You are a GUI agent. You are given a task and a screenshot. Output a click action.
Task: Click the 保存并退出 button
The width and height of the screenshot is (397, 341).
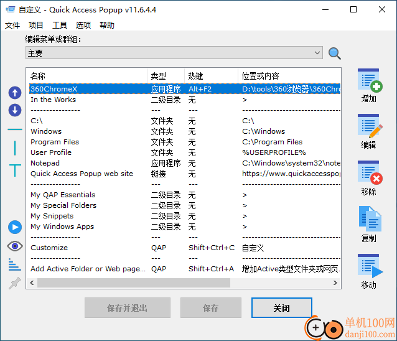[128, 308]
